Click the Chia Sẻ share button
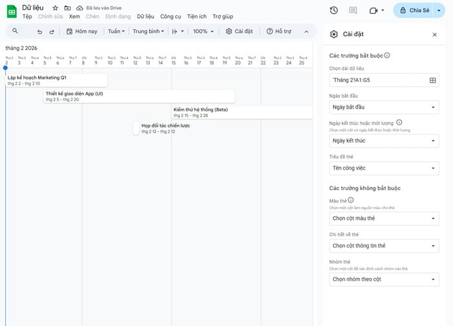Screen dimensions: 453x326 419,10
